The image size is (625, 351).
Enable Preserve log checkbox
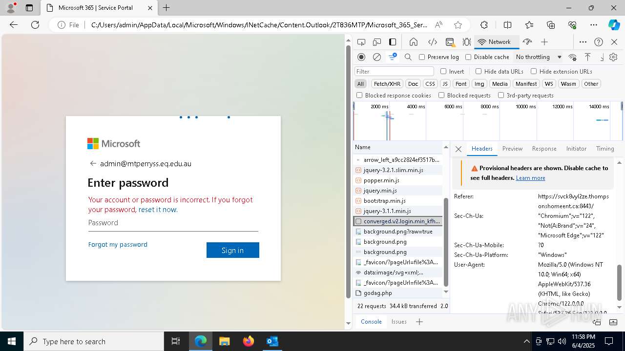tap(422, 57)
